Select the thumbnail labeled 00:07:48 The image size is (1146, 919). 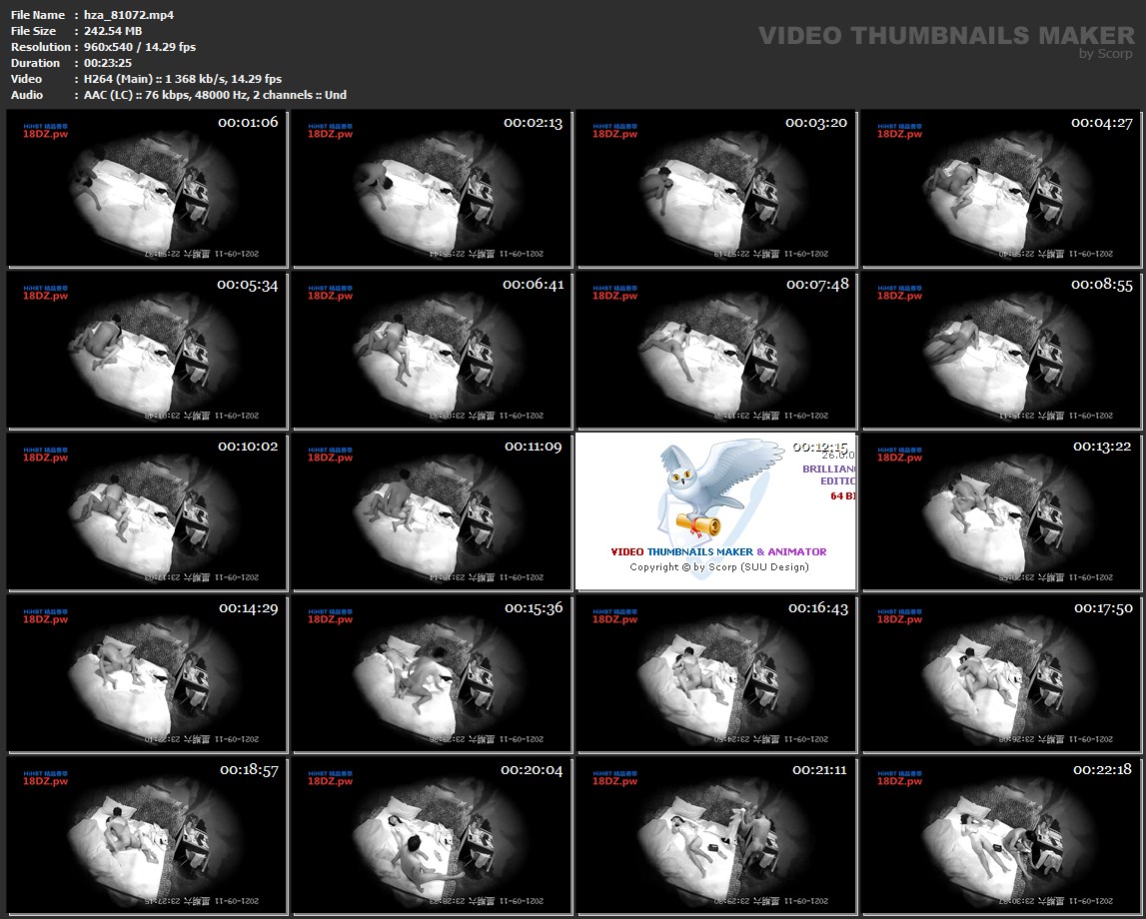tap(715, 351)
